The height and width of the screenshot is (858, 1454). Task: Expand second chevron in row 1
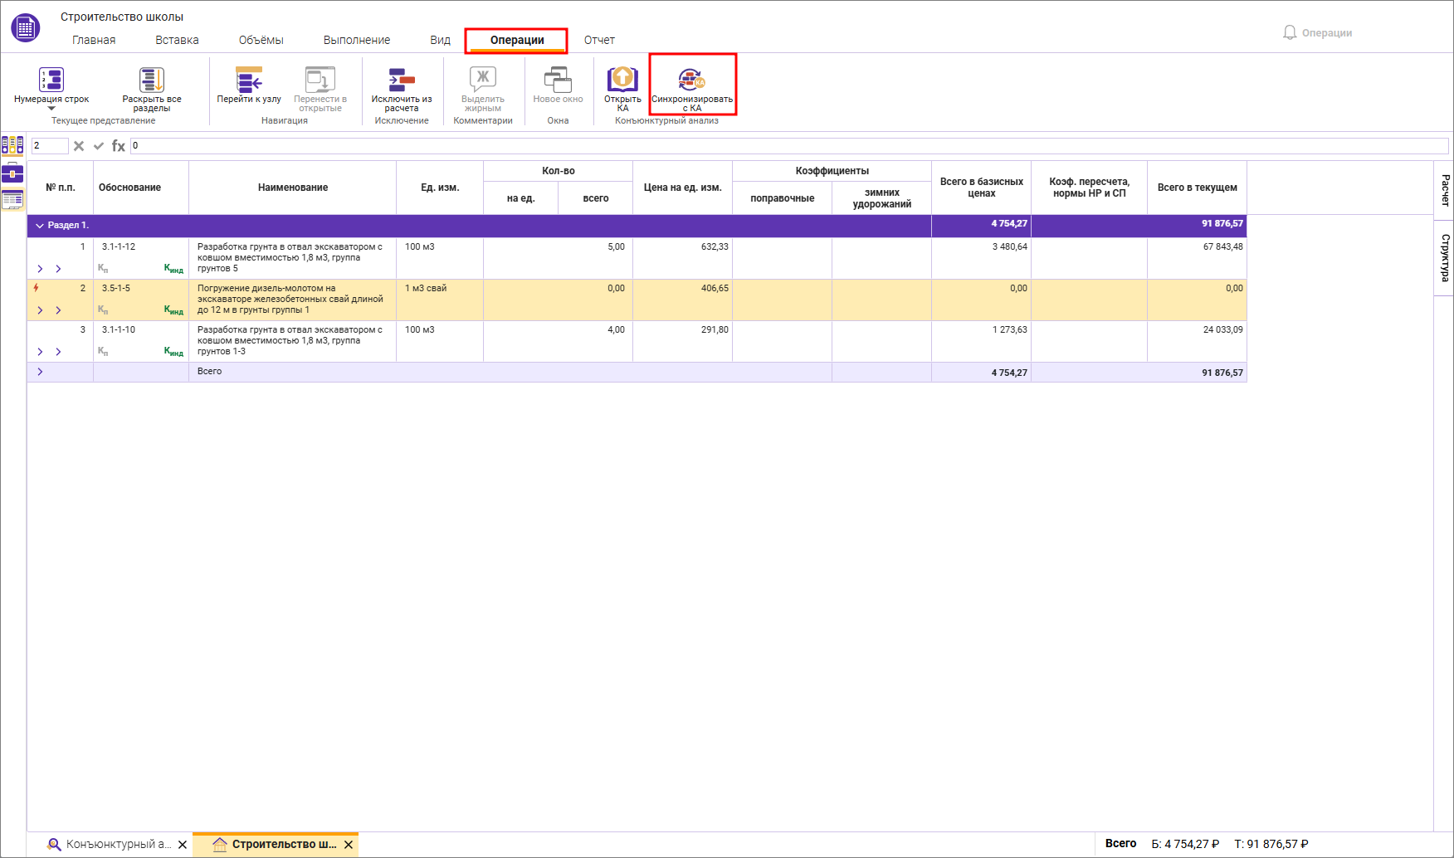pyautogui.click(x=58, y=269)
